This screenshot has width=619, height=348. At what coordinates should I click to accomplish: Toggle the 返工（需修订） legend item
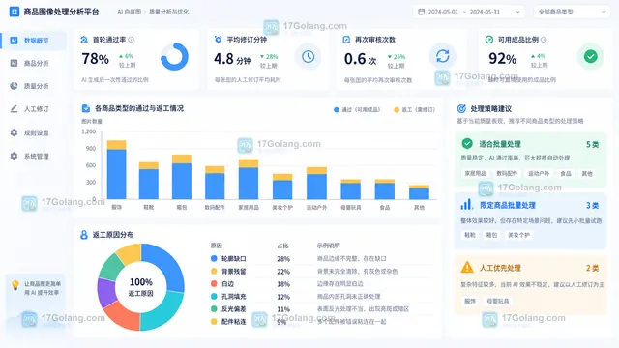(415, 109)
